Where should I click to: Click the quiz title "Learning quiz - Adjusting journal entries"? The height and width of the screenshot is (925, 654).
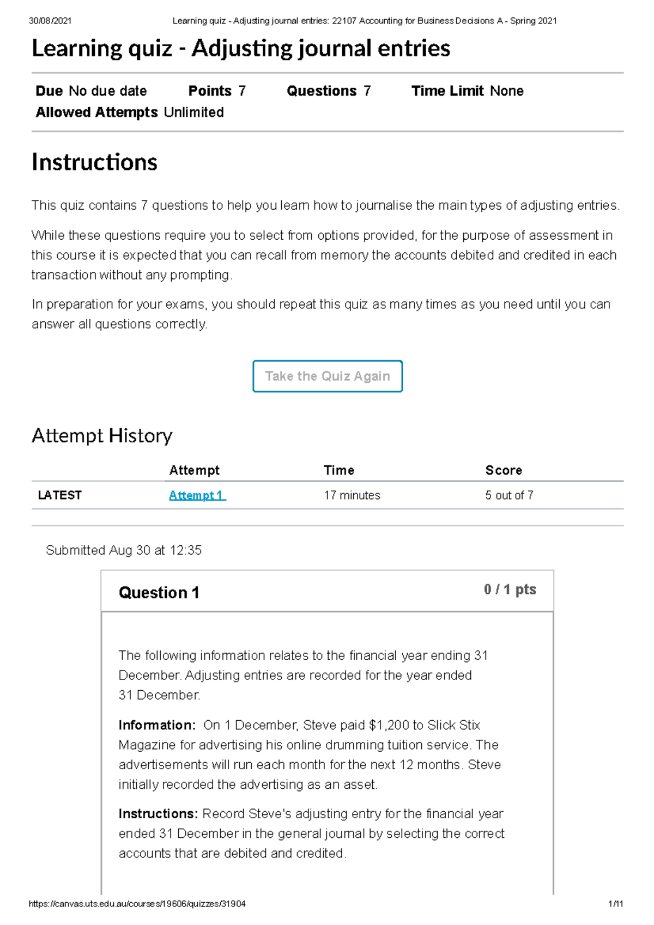point(241,48)
